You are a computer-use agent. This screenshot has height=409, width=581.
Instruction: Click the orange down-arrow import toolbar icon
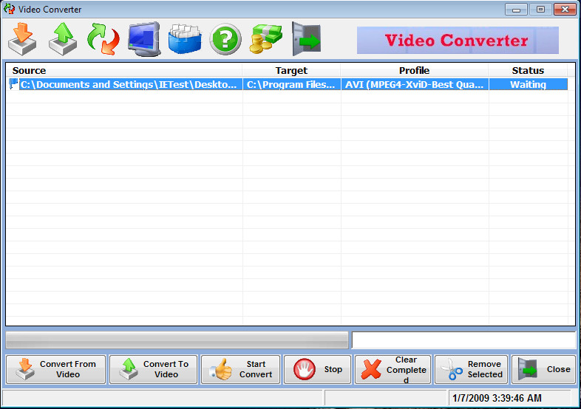tap(22, 39)
